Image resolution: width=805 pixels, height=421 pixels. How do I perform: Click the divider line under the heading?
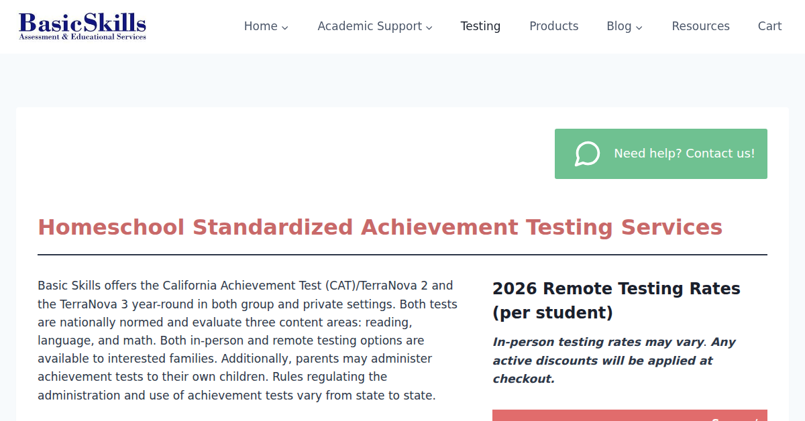402,255
